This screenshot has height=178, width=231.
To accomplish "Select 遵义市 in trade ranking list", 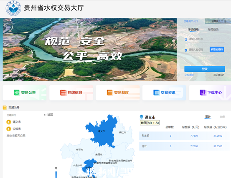I will (x=17, y=122).
